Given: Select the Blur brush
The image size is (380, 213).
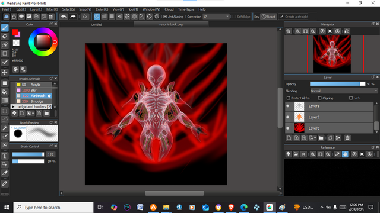Looking at the screenshot, I should click(x=34, y=91).
